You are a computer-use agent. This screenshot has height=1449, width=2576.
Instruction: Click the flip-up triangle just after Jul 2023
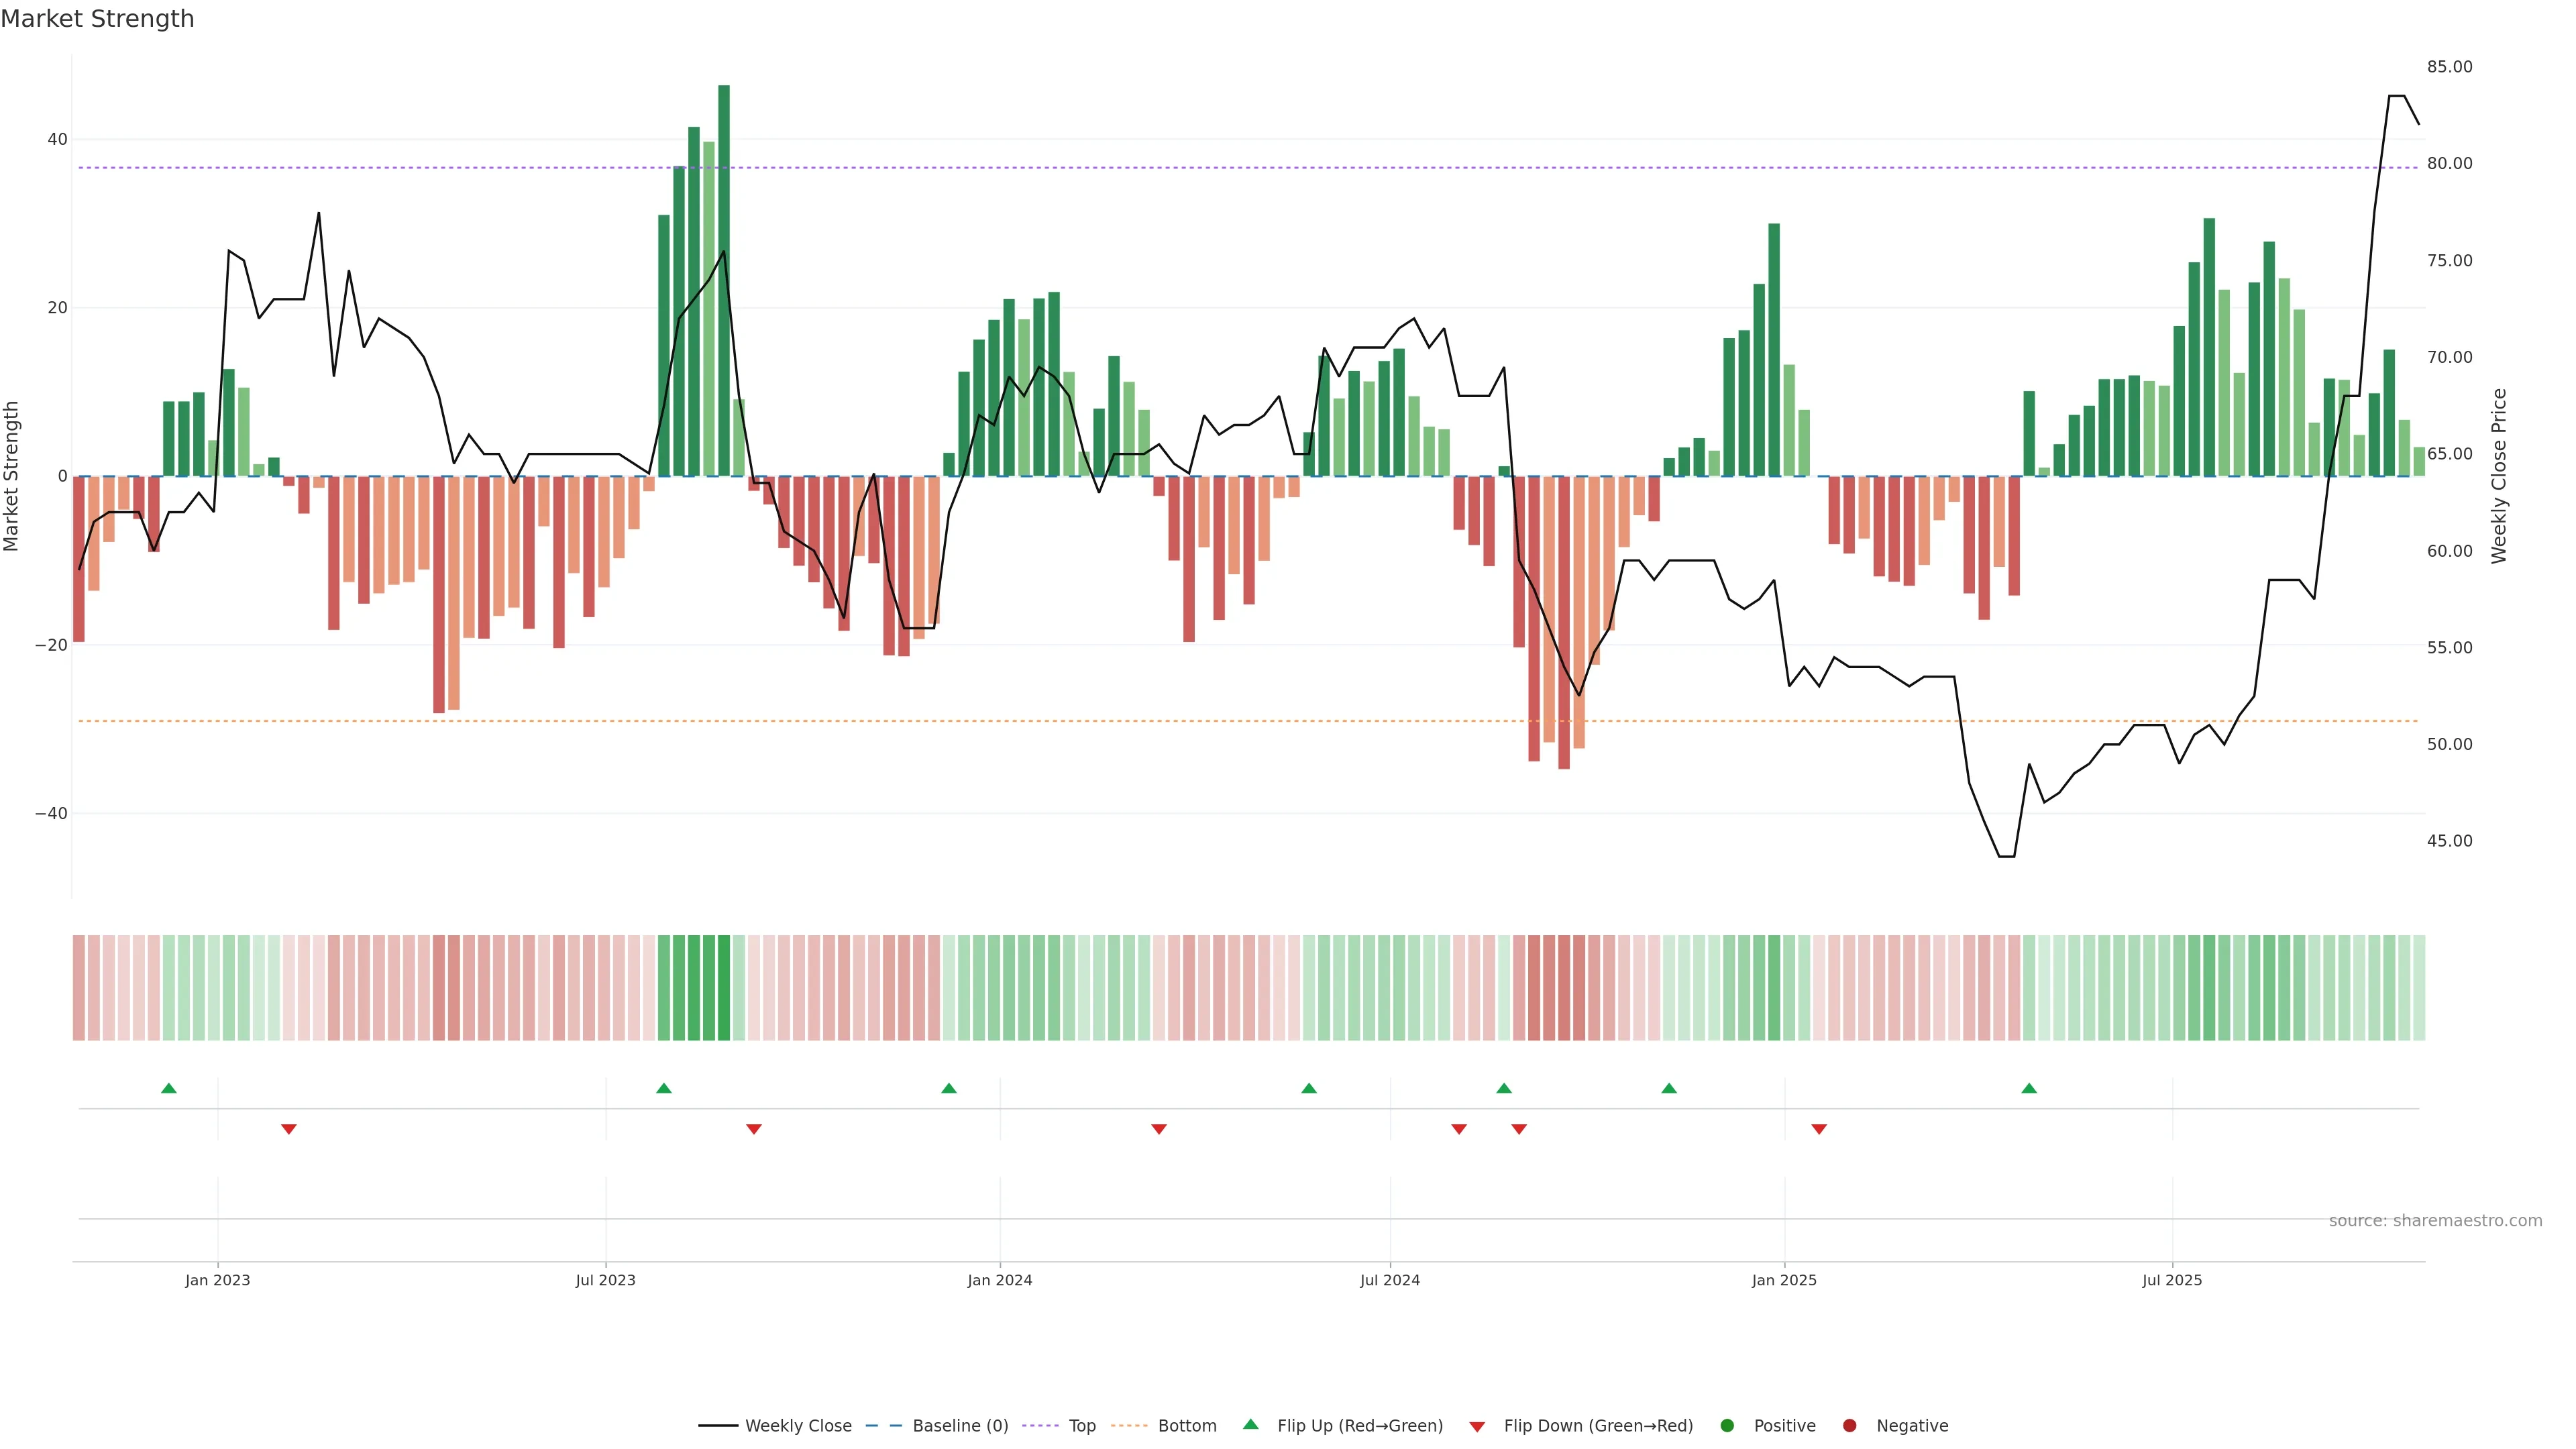pyautogui.click(x=664, y=1088)
